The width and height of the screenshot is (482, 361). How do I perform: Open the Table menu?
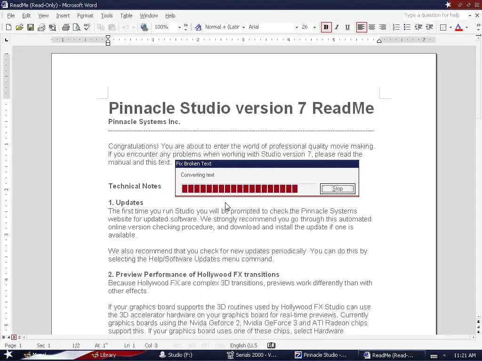click(126, 16)
